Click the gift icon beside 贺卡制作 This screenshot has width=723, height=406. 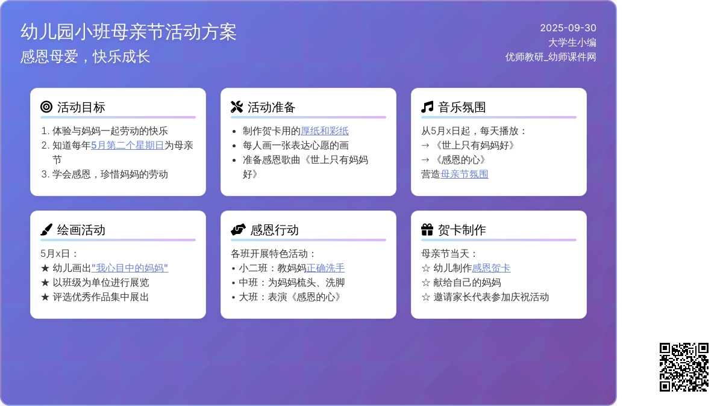tap(427, 230)
